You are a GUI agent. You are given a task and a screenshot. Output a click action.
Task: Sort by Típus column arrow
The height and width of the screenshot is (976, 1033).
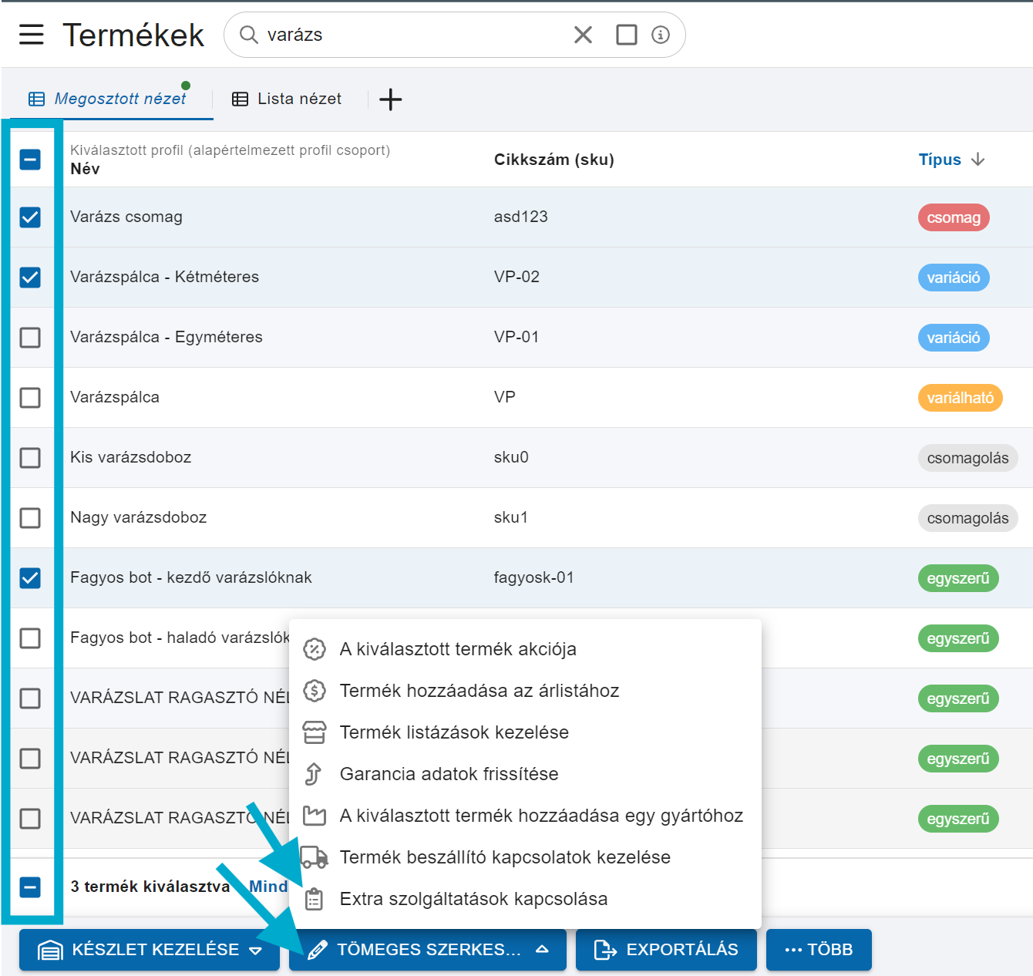point(978,160)
